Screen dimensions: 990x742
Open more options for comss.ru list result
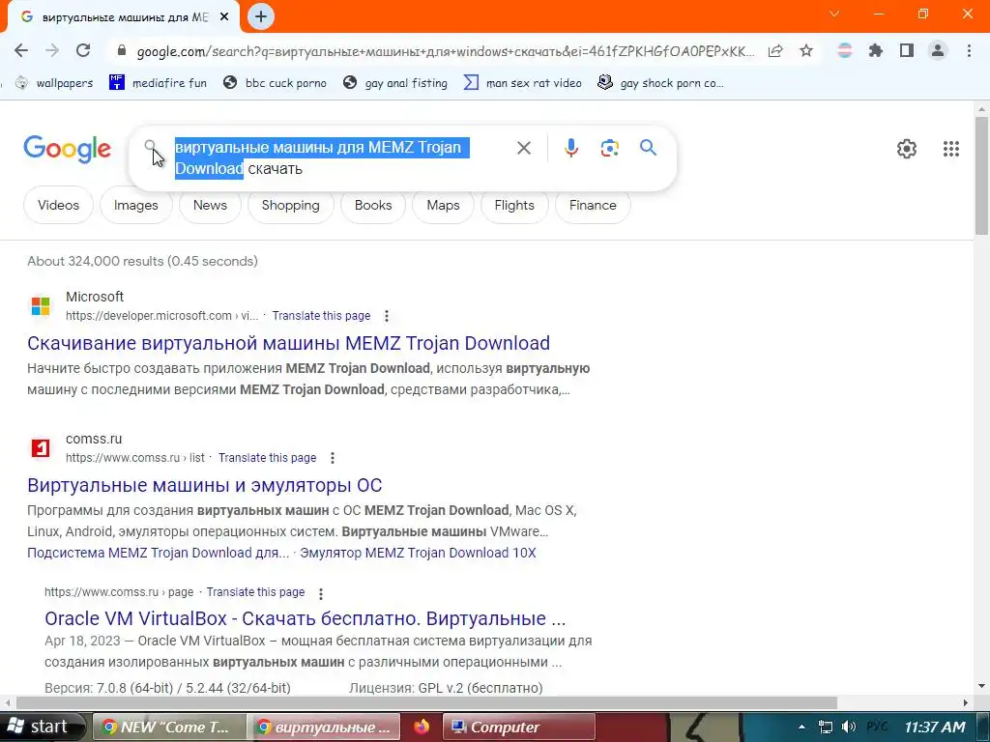pos(333,458)
